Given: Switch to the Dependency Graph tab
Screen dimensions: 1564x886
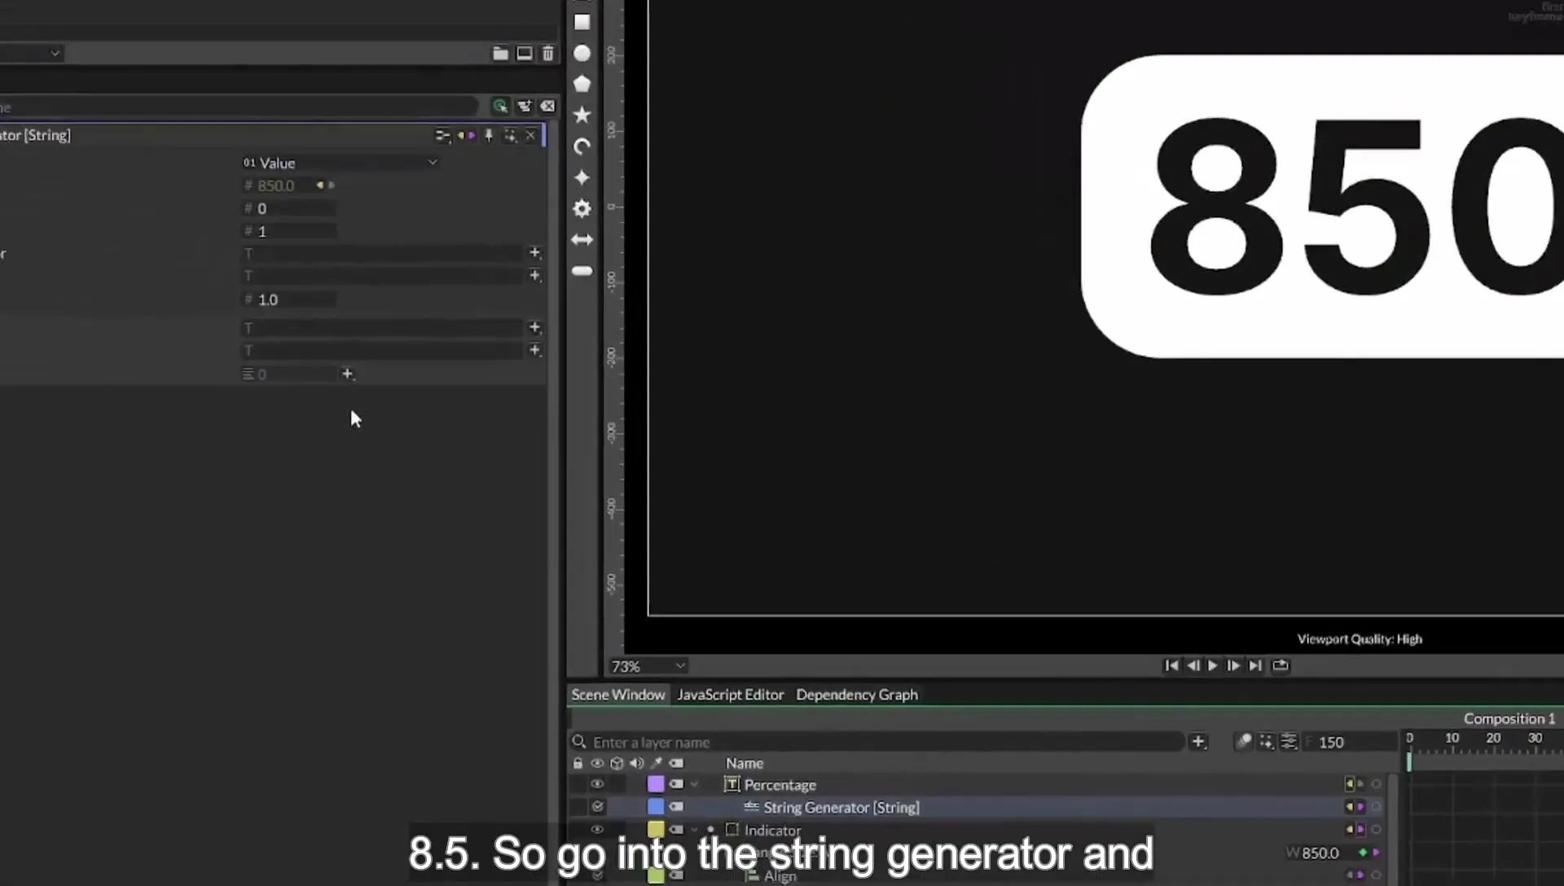Looking at the screenshot, I should (x=857, y=695).
